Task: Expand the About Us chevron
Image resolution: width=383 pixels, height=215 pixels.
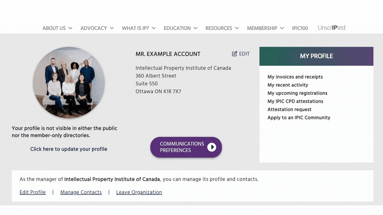Action: [70, 28]
